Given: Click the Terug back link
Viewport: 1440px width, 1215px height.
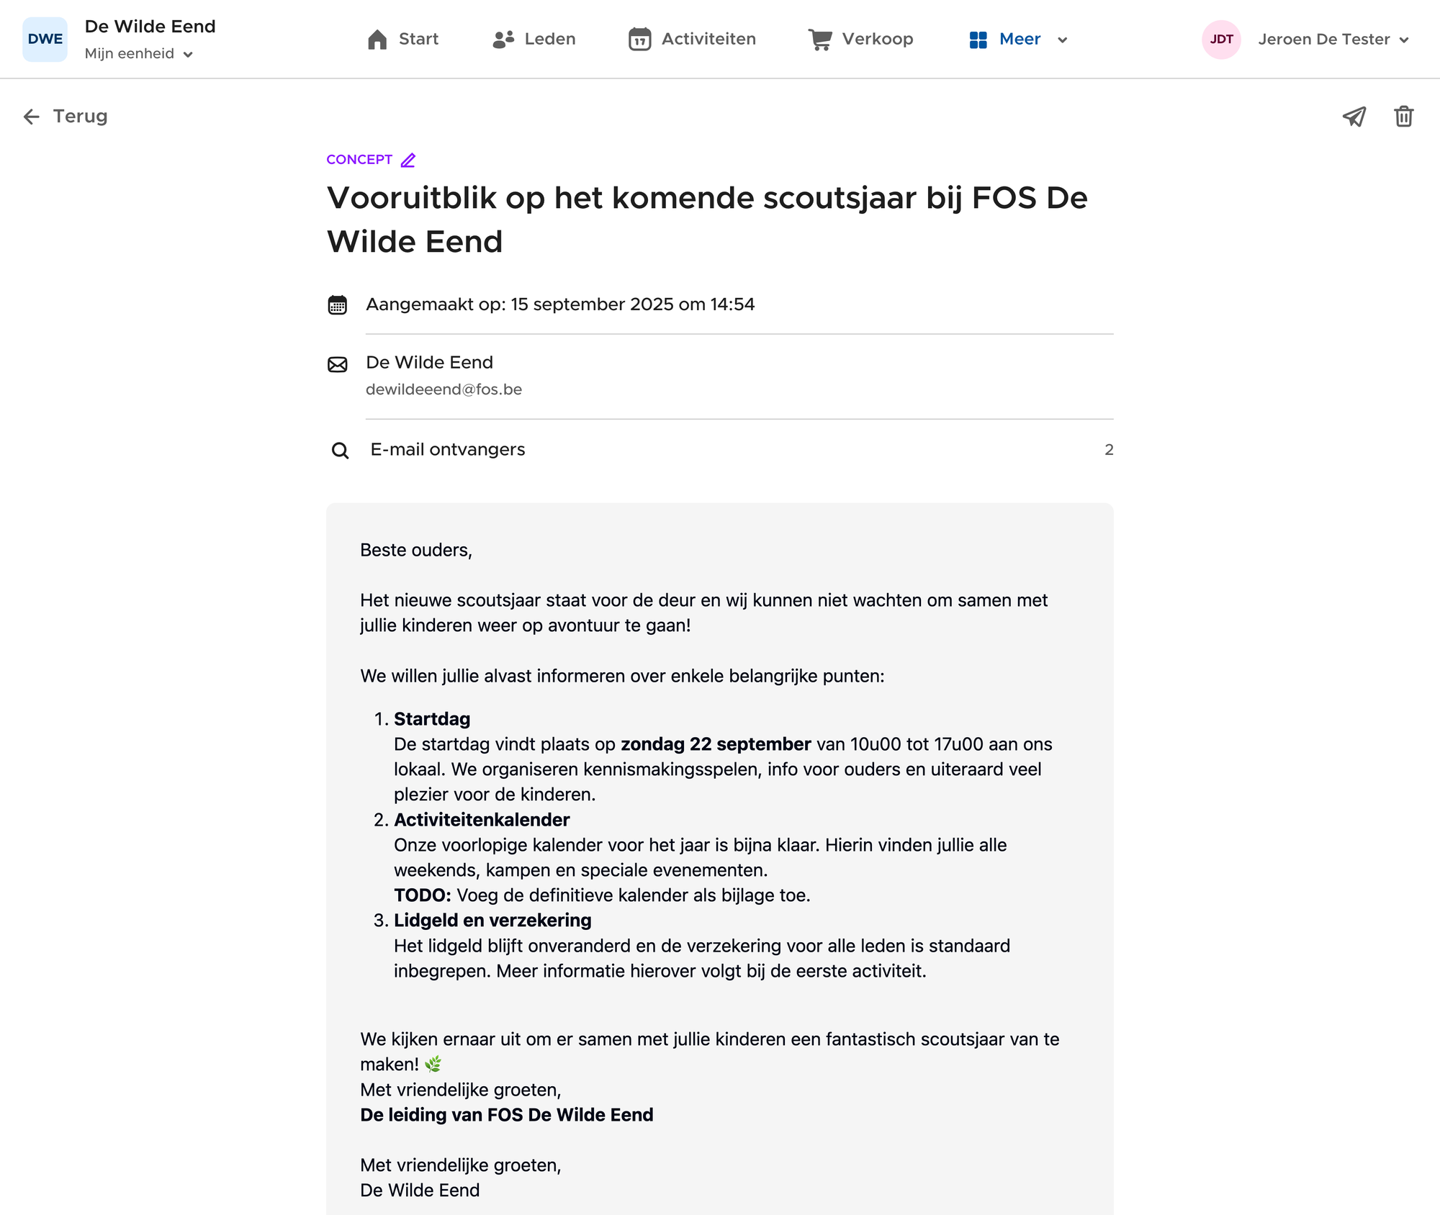Looking at the screenshot, I should (x=80, y=117).
